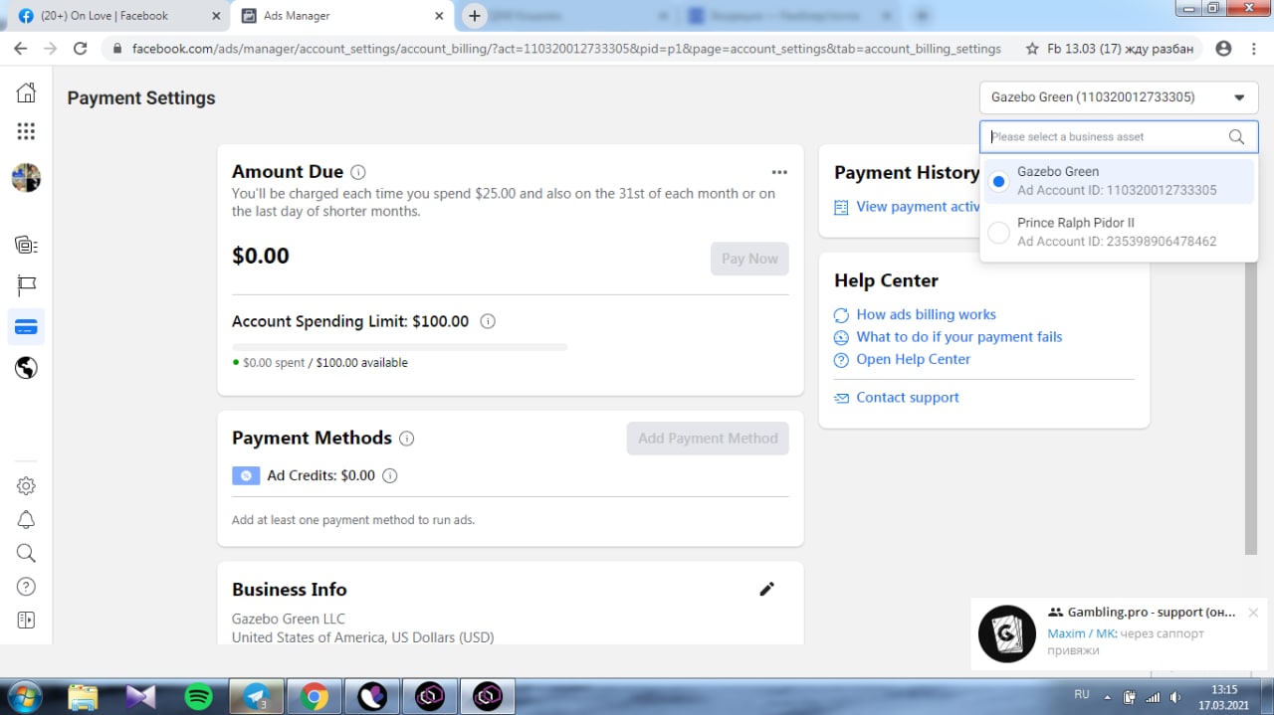The width and height of the screenshot is (1274, 715).
Task: Edit Business Info with the pencil icon
Action: click(766, 589)
